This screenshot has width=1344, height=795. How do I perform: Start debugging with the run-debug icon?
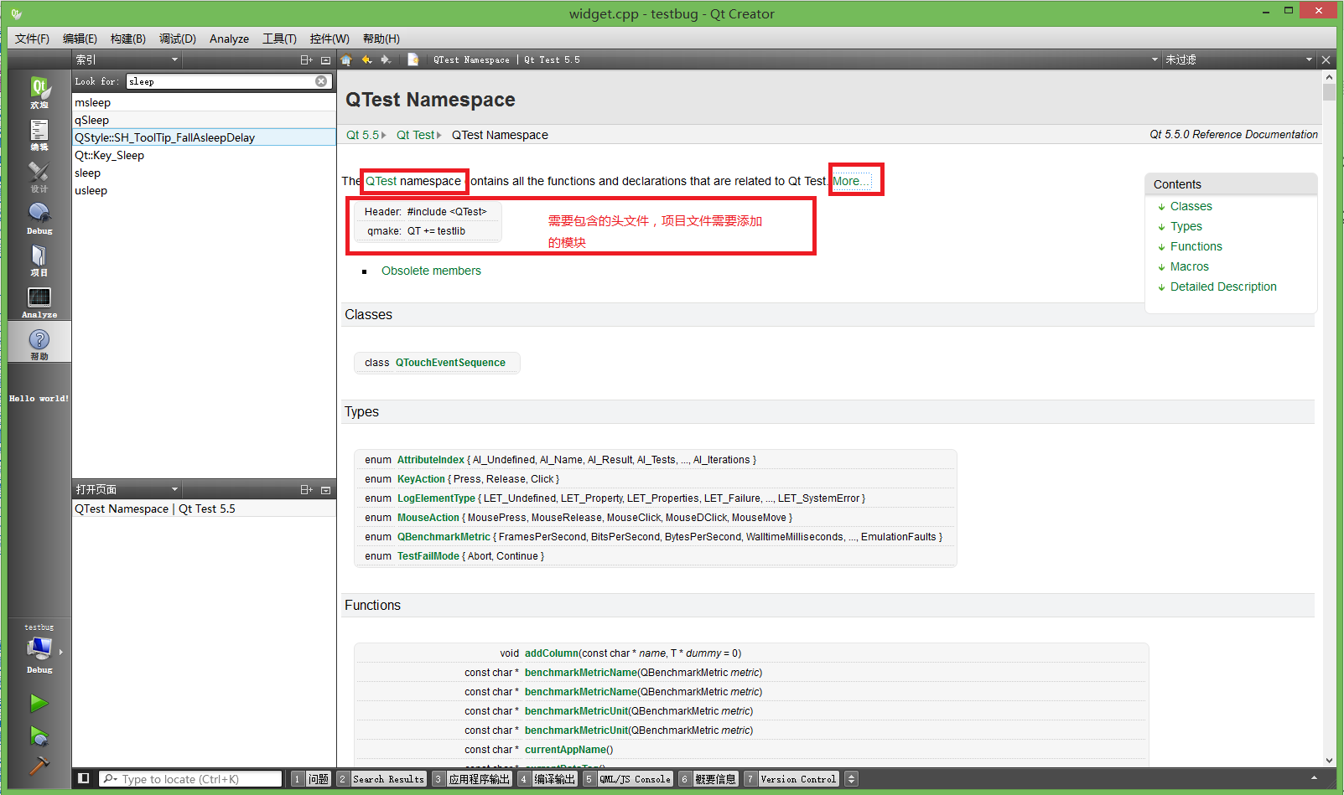(39, 736)
